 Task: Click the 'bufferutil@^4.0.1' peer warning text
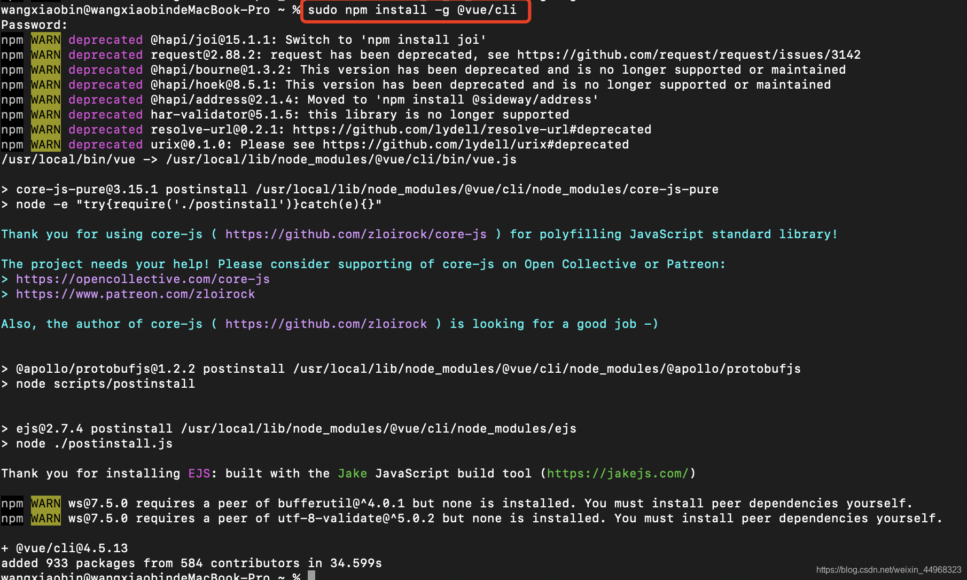coord(341,504)
